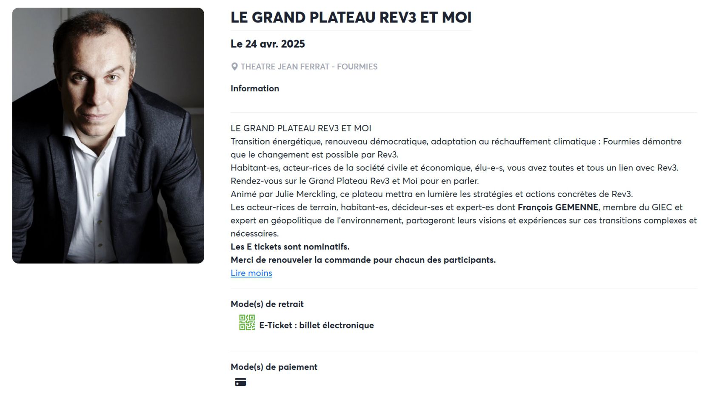Click the main event title heading

click(x=351, y=17)
